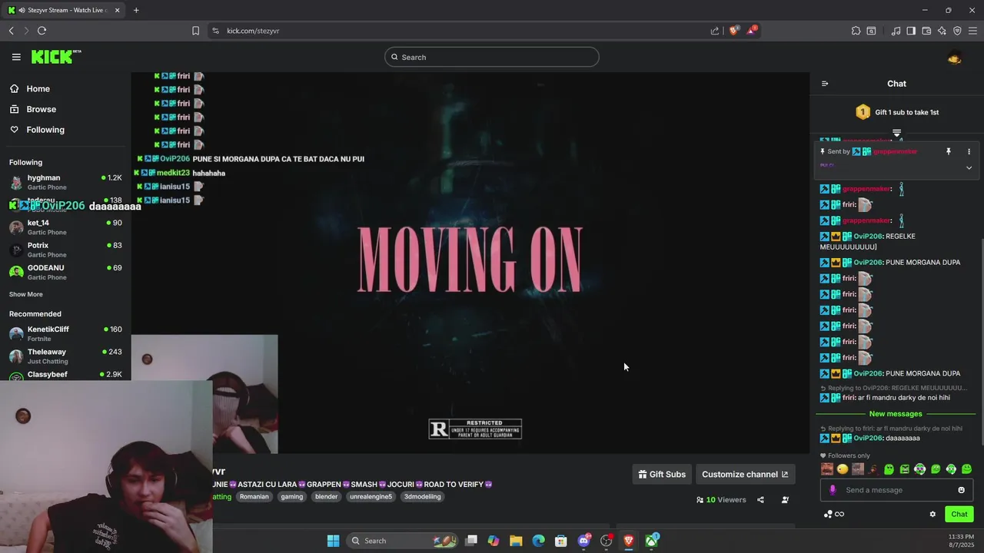The image size is (984, 553).
Task: Open a new browser tab
Action: [x=136, y=10]
